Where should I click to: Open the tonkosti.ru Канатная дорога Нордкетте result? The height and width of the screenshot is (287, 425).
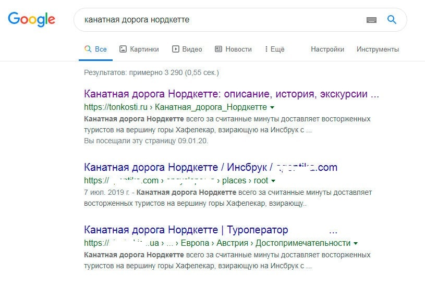[232, 95]
